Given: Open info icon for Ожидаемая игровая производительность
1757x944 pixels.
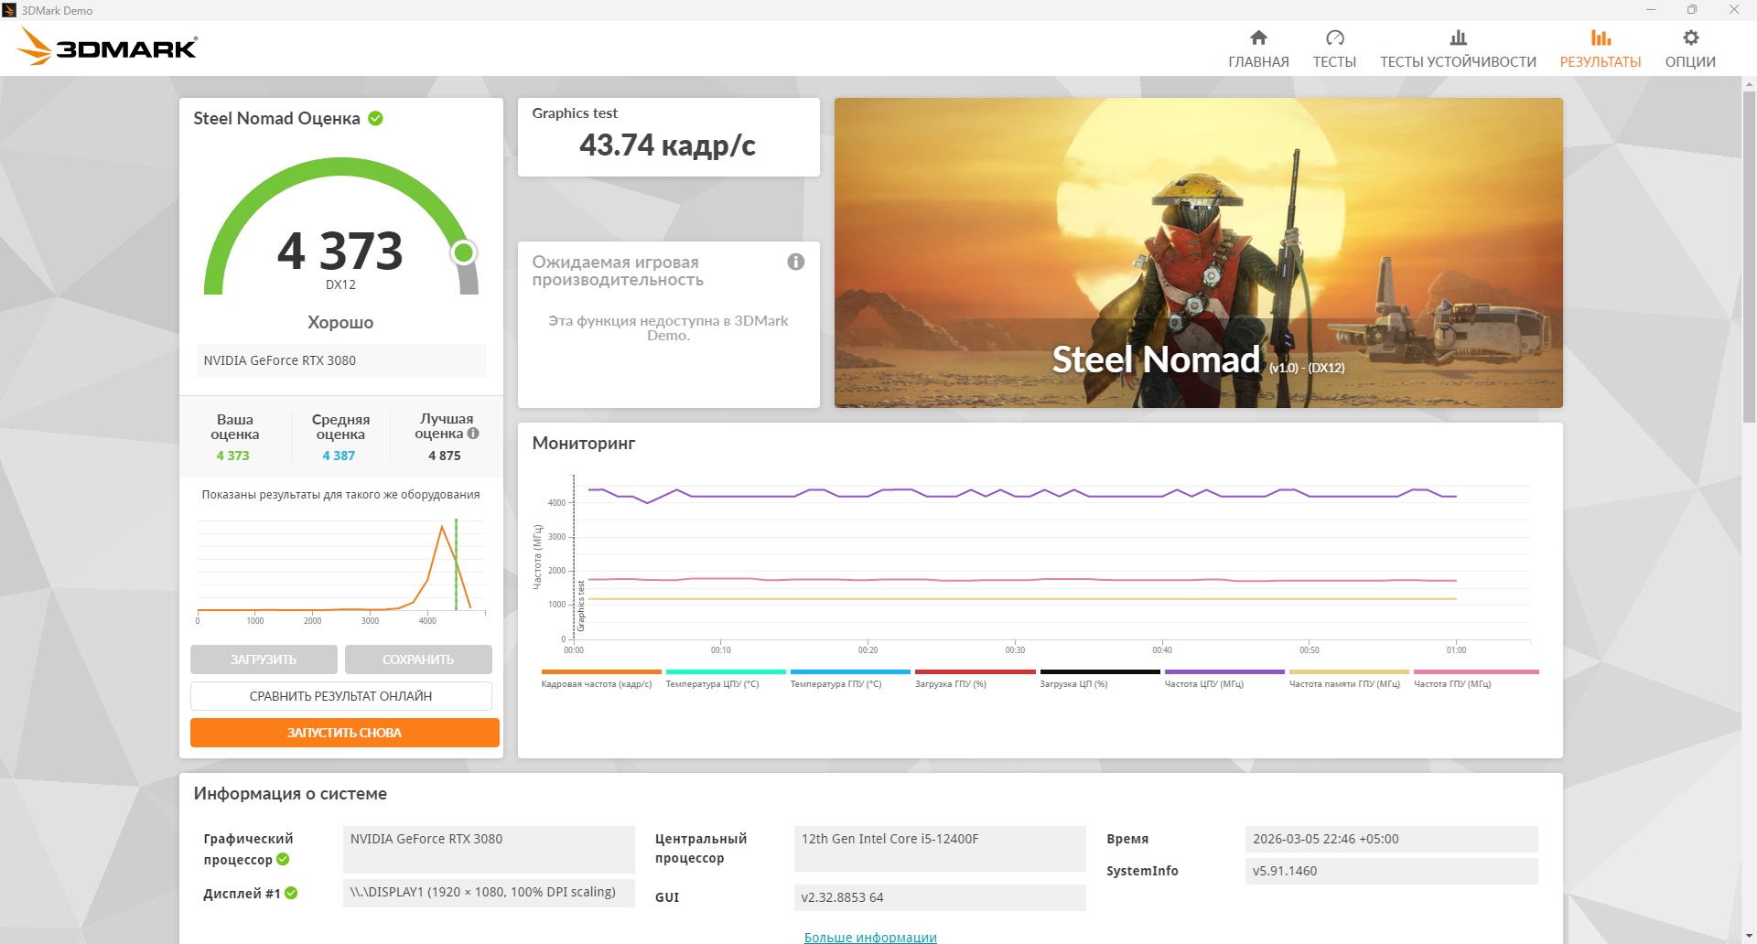Looking at the screenshot, I should 796,262.
